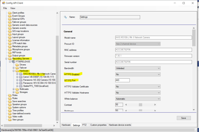Click the StableFPS_T800 hardware icon
Viewport: 199px width, 132px height.
(x=21, y=86)
